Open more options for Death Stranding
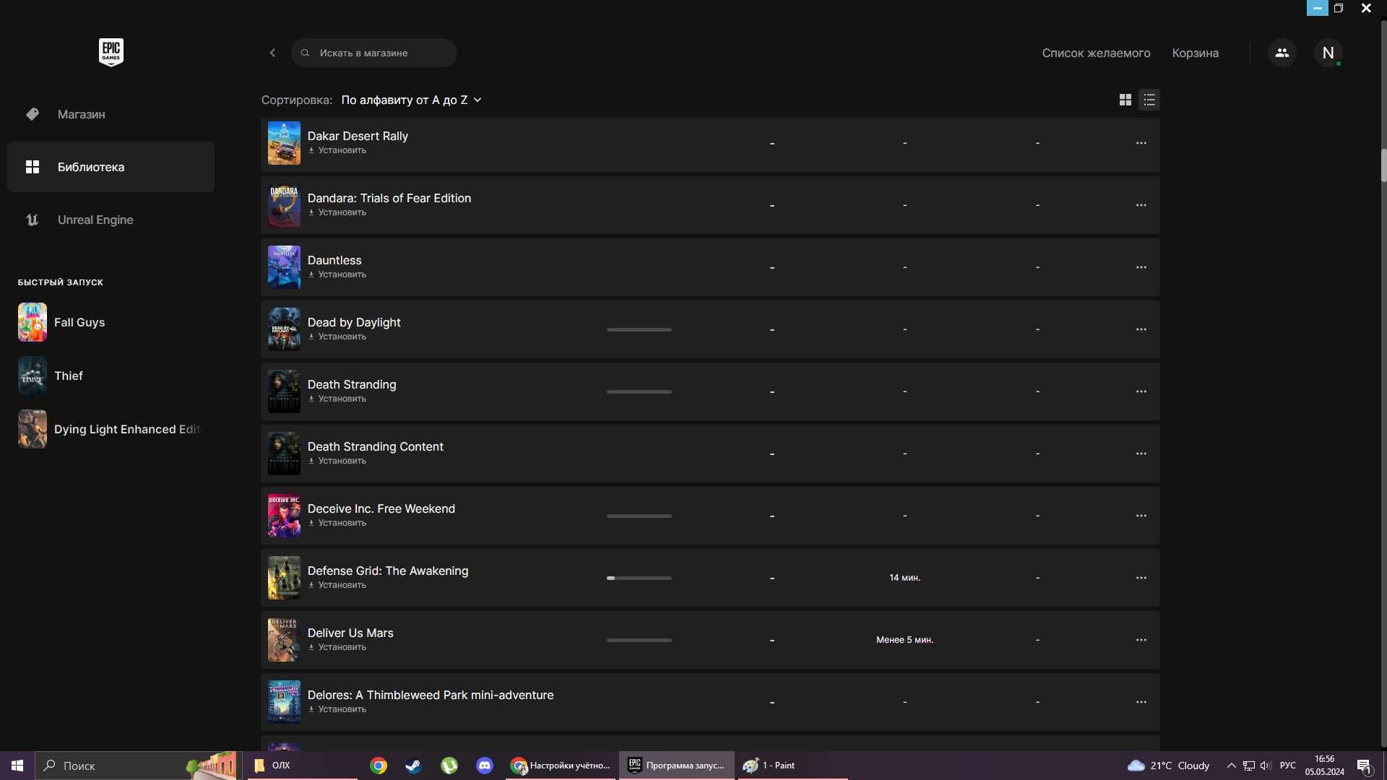 [1141, 391]
